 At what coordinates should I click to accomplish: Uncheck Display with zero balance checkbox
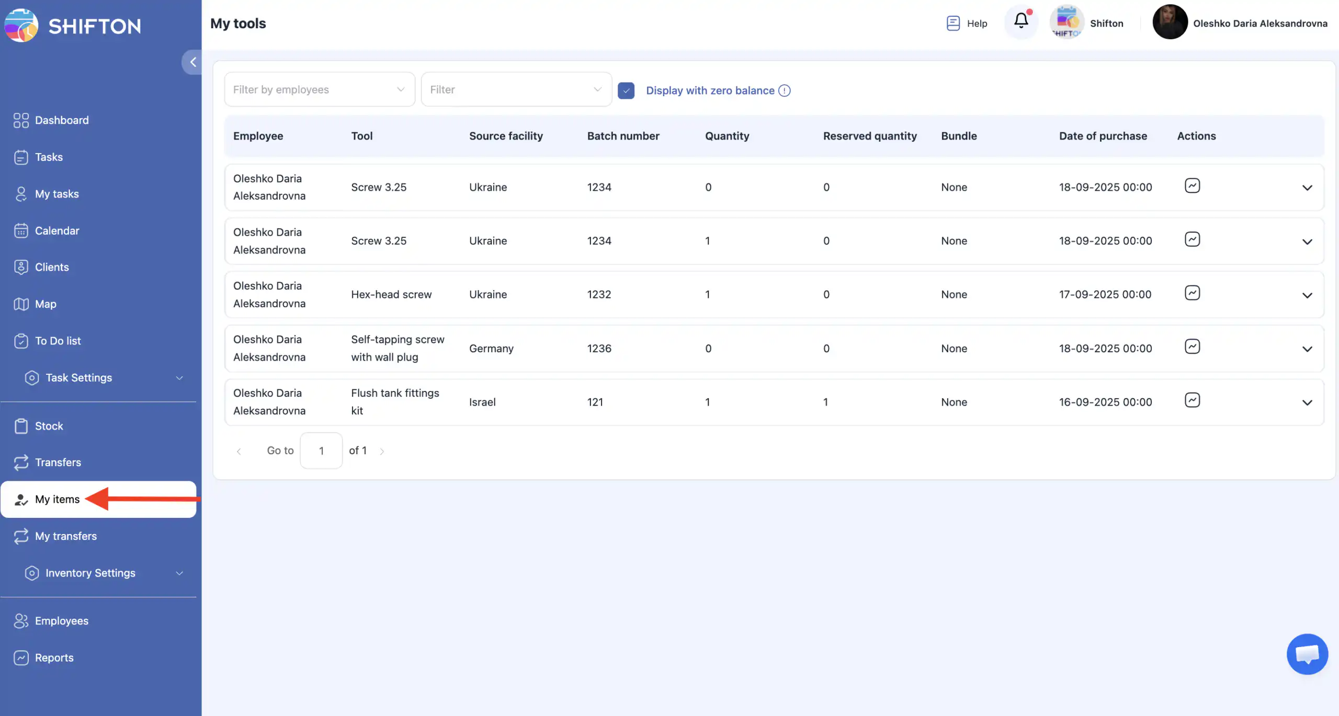pyautogui.click(x=626, y=90)
